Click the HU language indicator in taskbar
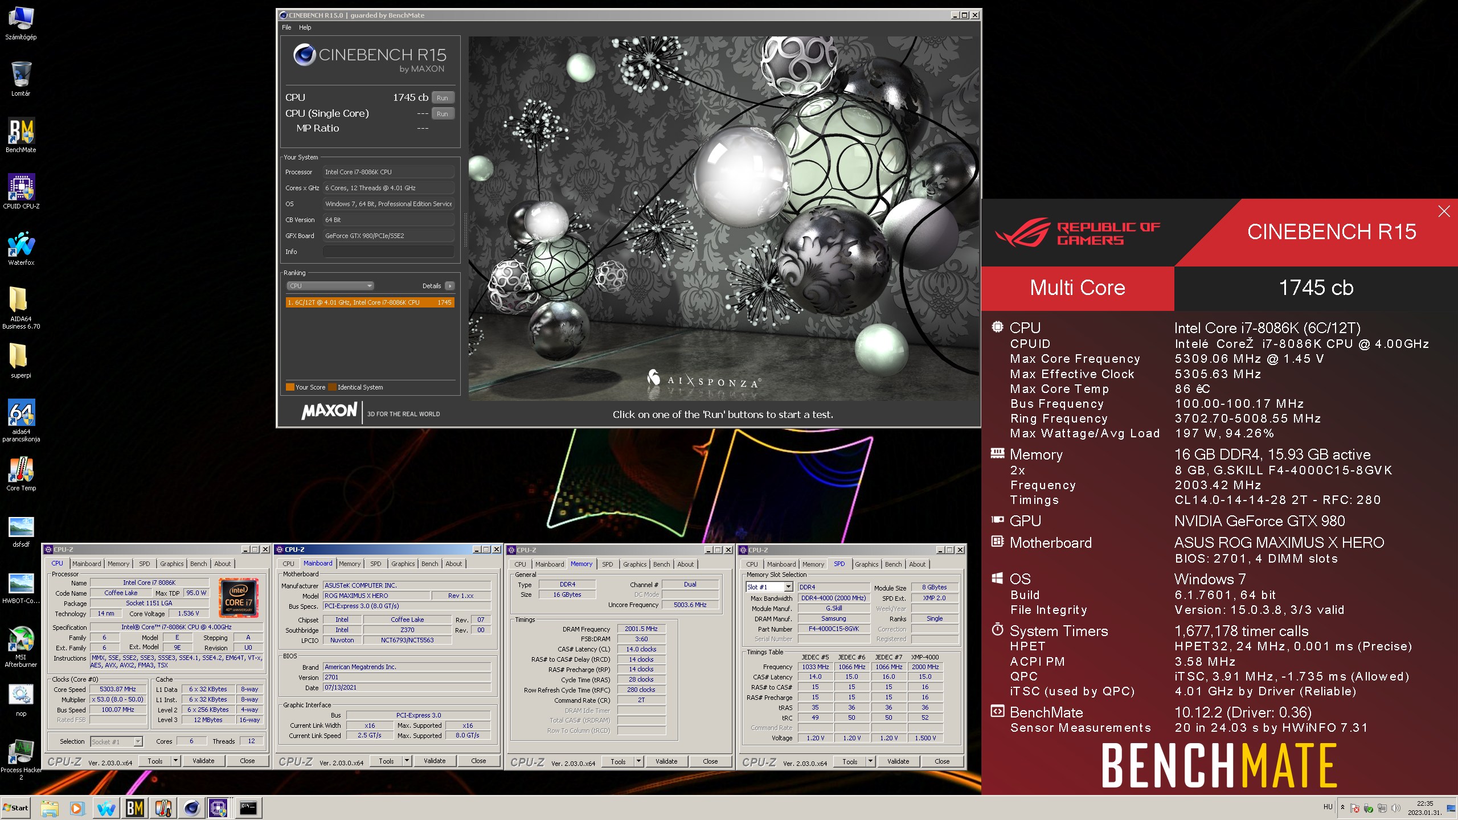The width and height of the screenshot is (1458, 820). 1328,807
